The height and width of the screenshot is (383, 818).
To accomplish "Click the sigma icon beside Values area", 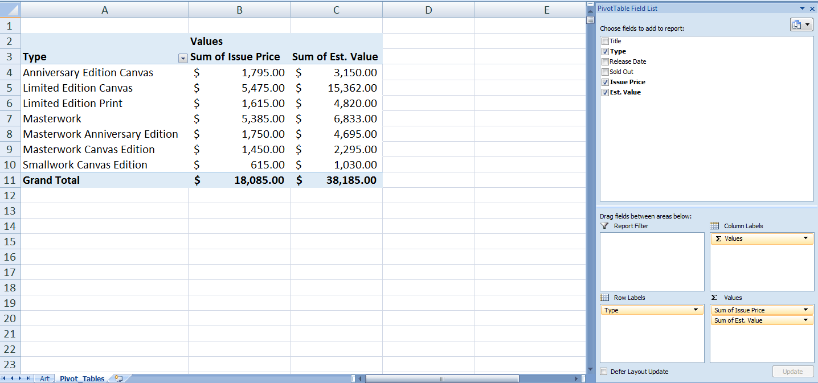I will [x=714, y=297].
